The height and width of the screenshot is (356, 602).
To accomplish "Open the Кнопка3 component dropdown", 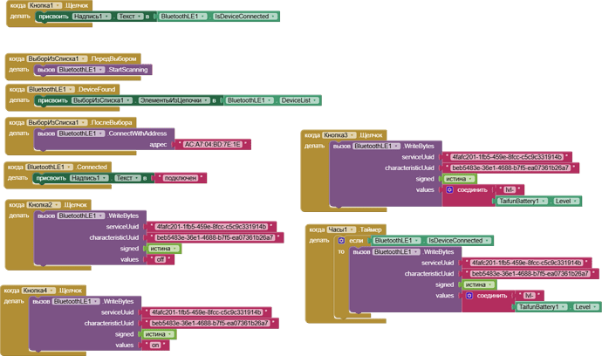I will pyautogui.click(x=339, y=135).
